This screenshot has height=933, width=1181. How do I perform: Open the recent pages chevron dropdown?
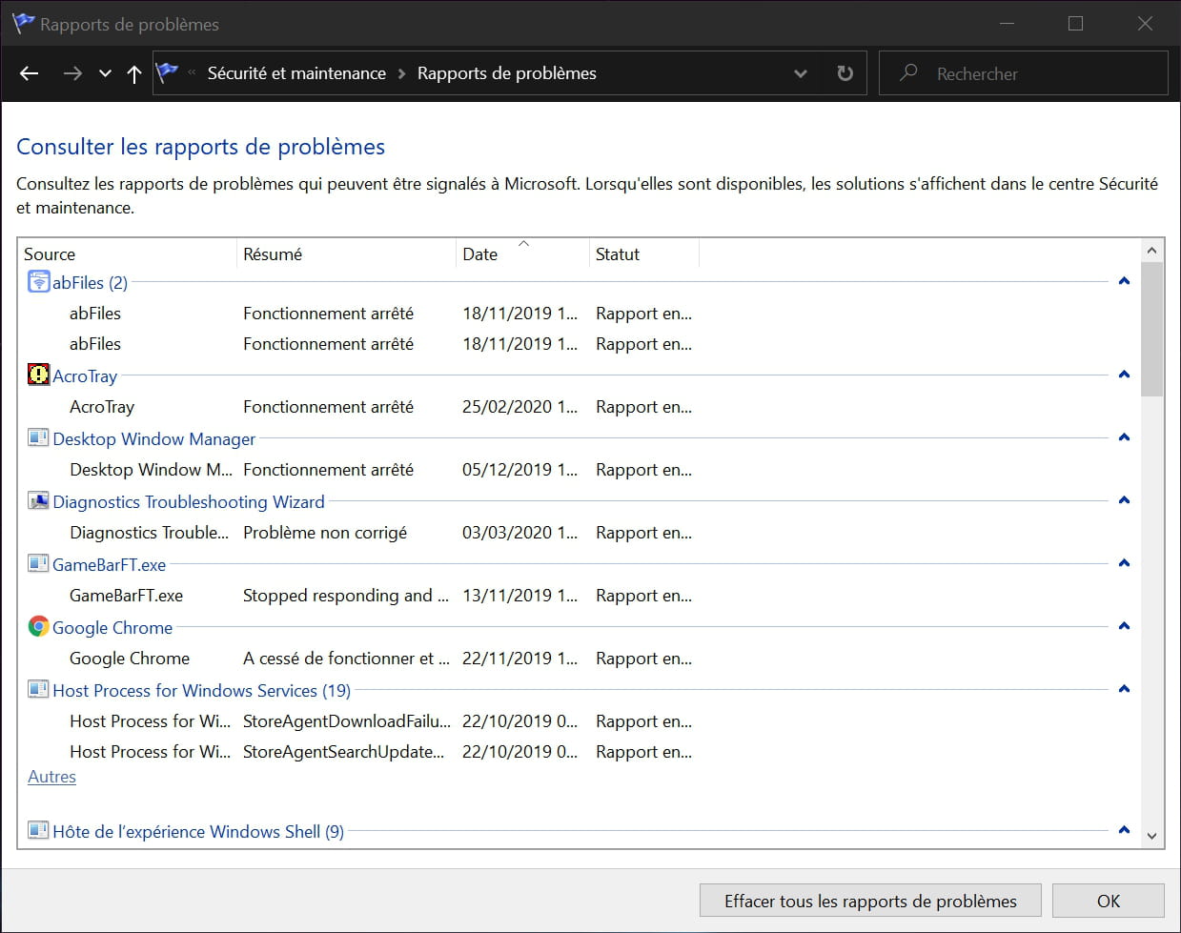105,72
